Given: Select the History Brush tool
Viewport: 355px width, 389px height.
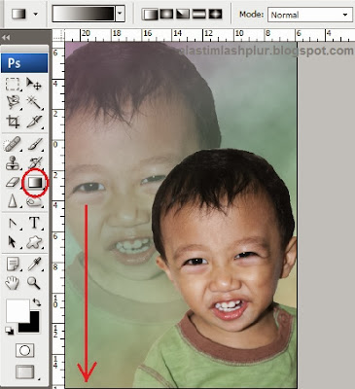Looking at the screenshot, I should pos(34,163).
